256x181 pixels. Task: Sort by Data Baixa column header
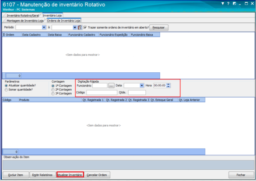pos(57,35)
